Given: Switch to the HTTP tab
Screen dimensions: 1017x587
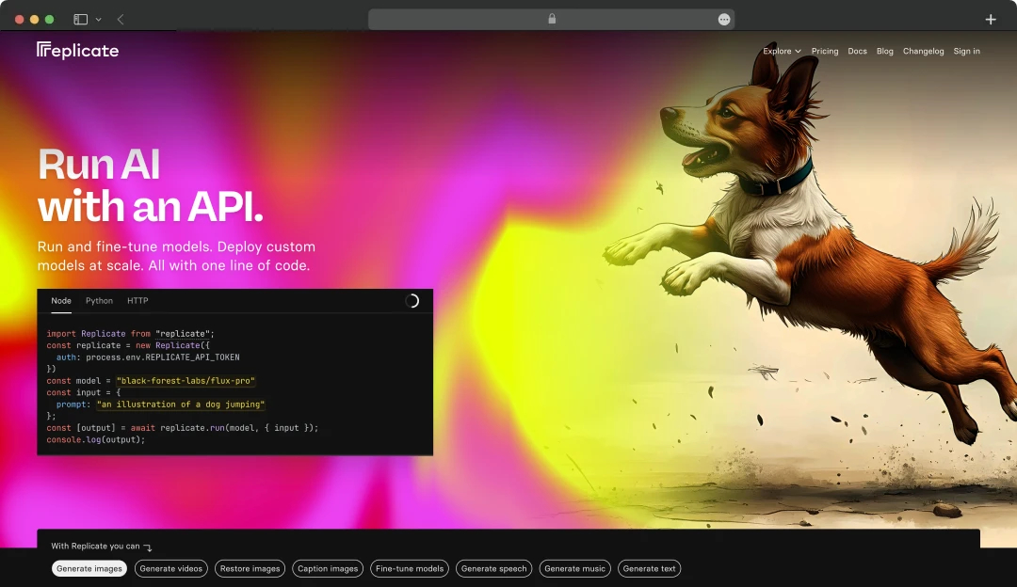Looking at the screenshot, I should pos(137,300).
